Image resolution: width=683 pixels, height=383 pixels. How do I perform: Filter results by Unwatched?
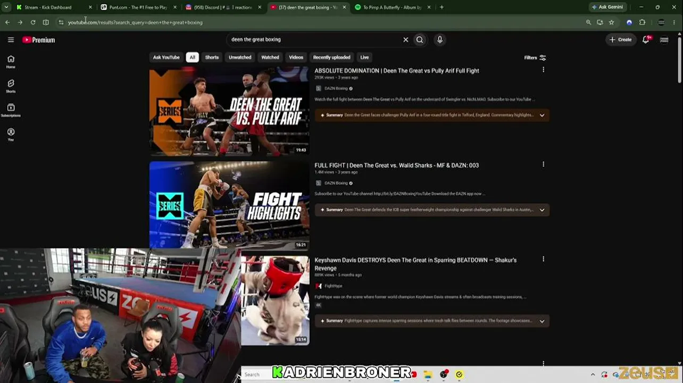point(240,57)
